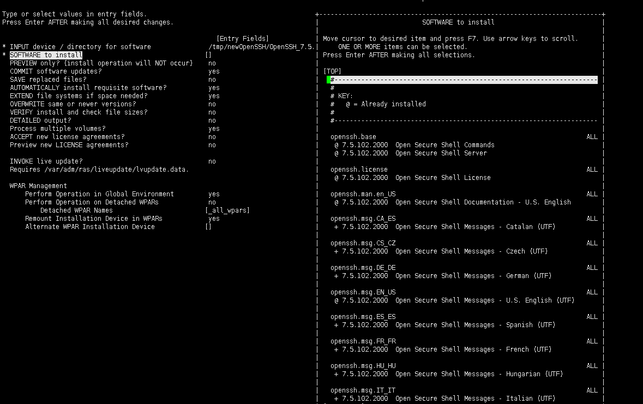Click the "WPAR Management" section heading
The height and width of the screenshot is (404, 643).
pos(38,186)
